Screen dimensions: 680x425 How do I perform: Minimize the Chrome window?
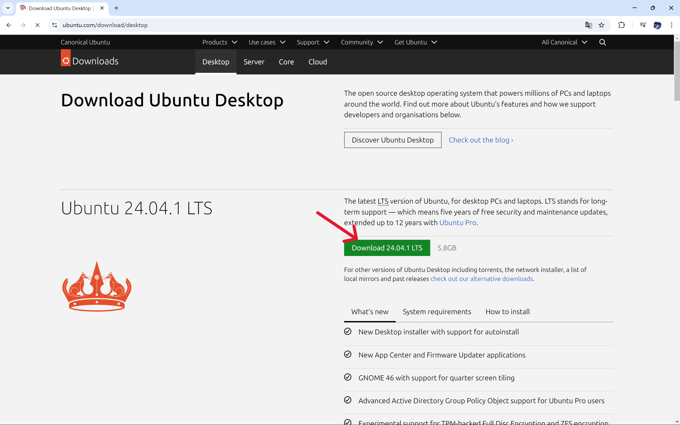pos(635,8)
